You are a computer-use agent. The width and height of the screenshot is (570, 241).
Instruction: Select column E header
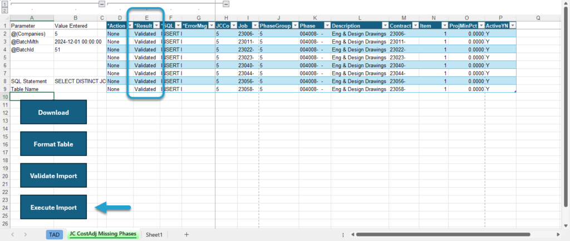(147, 18)
